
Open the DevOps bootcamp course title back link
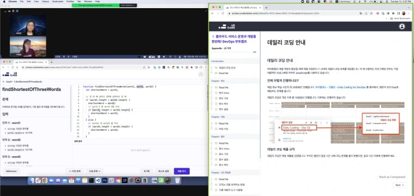(x=233, y=39)
